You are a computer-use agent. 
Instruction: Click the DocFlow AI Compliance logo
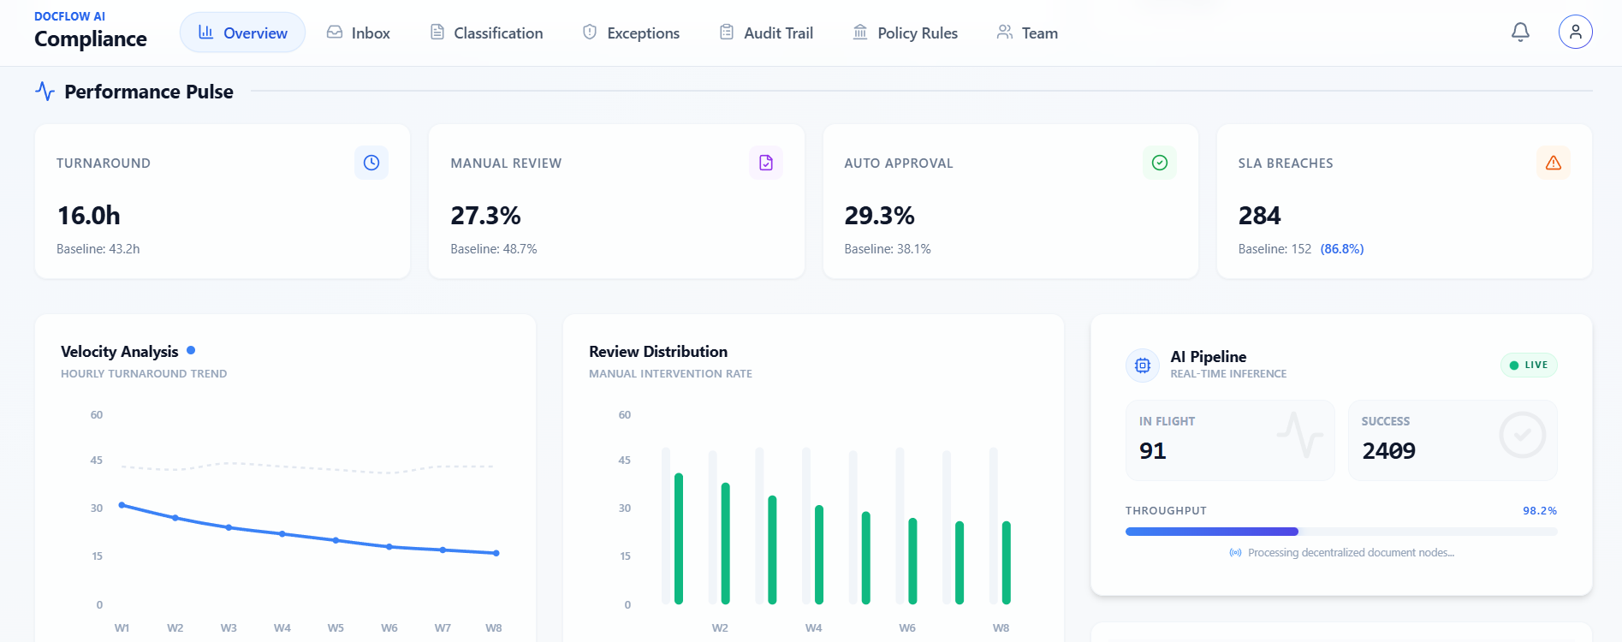click(x=91, y=31)
